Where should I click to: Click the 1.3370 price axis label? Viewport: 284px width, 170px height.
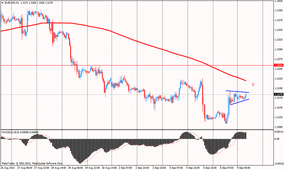[279, 20]
